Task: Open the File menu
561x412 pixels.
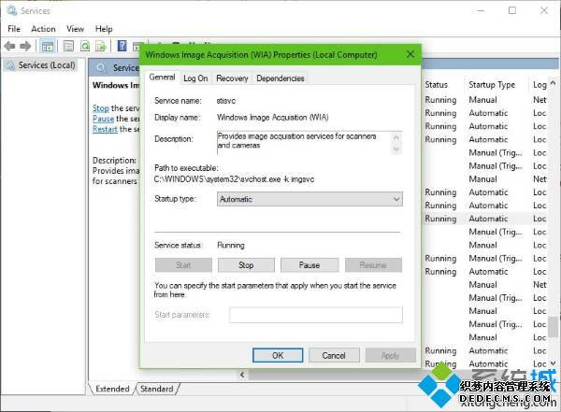Action: (x=14, y=29)
